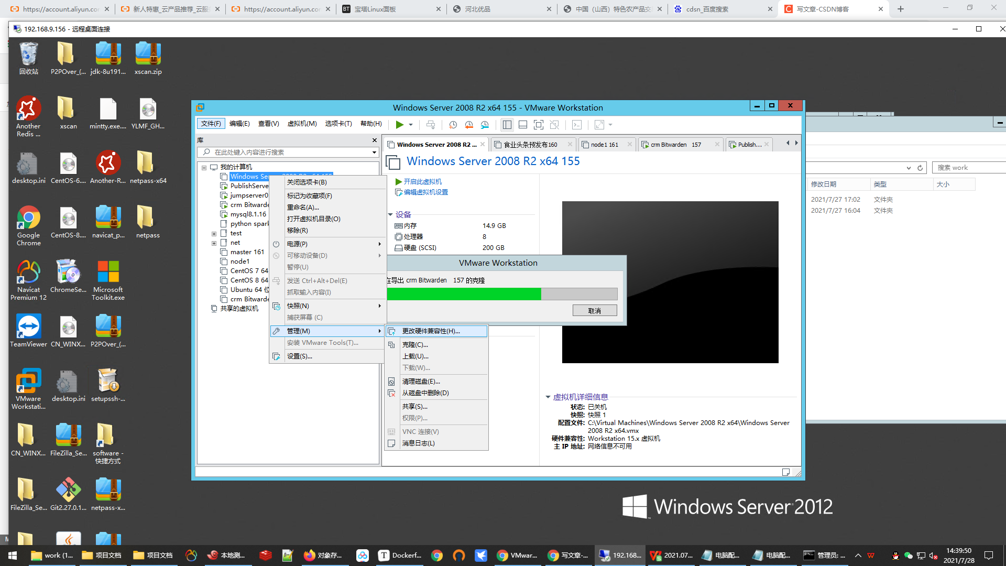Cancel the clone export with 取消 button

[595, 310]
